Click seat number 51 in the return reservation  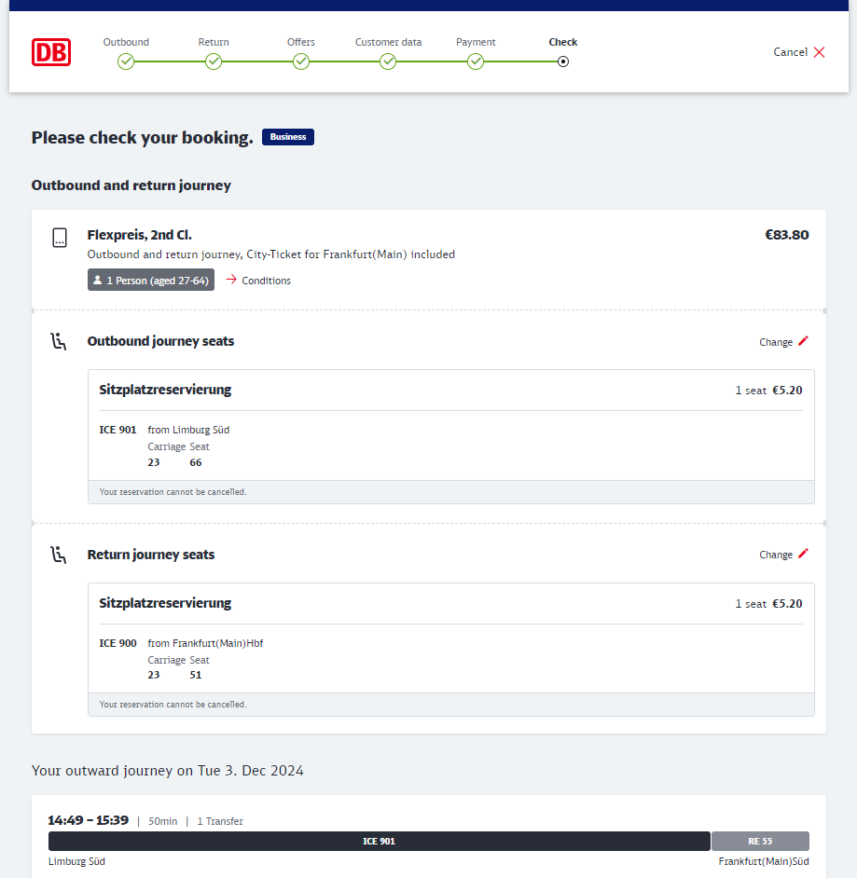click(196, 676)
